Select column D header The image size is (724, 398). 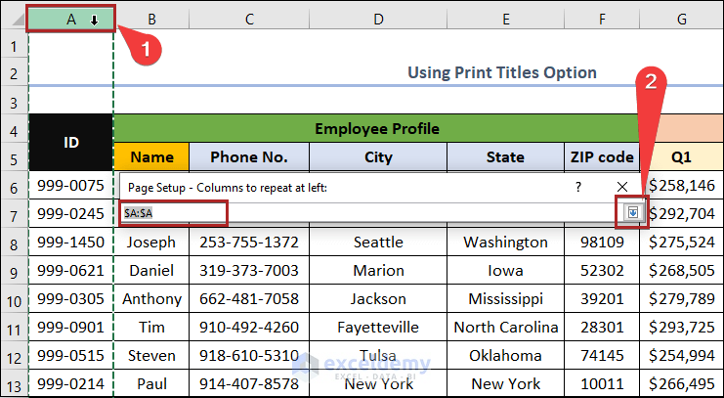click(378, 19)
